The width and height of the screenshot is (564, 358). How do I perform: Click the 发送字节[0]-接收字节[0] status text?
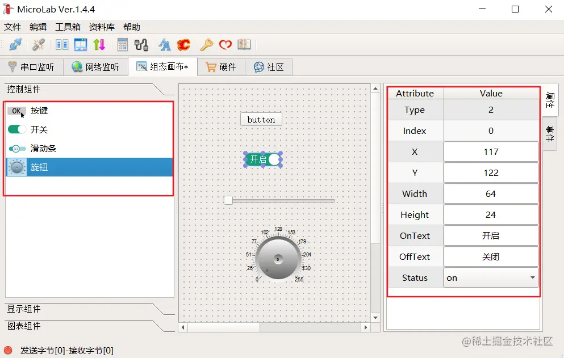click(x=67, y=351)
